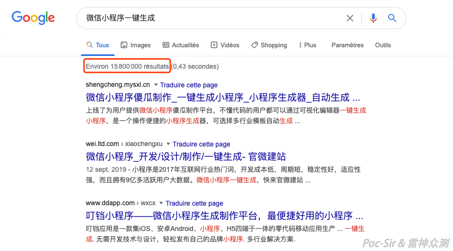This screenshot has height=251, width=453.
Task: Open Outils
Action: (383, 45)
